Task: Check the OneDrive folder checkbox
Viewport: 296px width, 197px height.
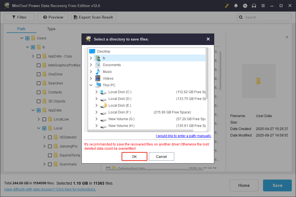Action: coord(39,74)
